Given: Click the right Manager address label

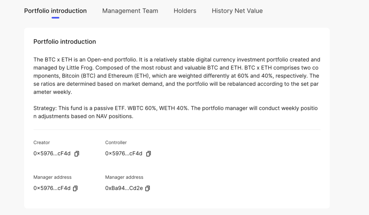Looking at the screenshot, I should pyautogui.click(x=124, y=177).
